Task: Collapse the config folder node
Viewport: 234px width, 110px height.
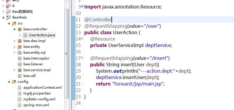Action: click(x=9, y=82)
